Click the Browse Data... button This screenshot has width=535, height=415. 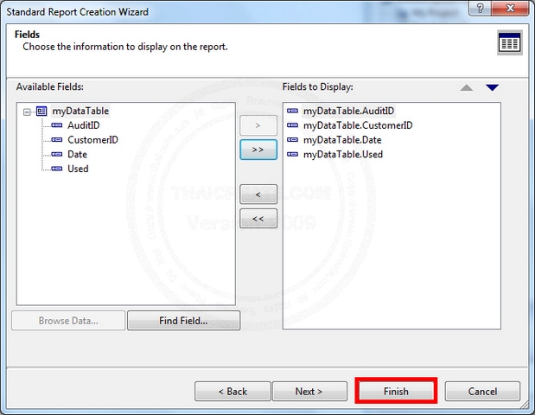point(68,321)
